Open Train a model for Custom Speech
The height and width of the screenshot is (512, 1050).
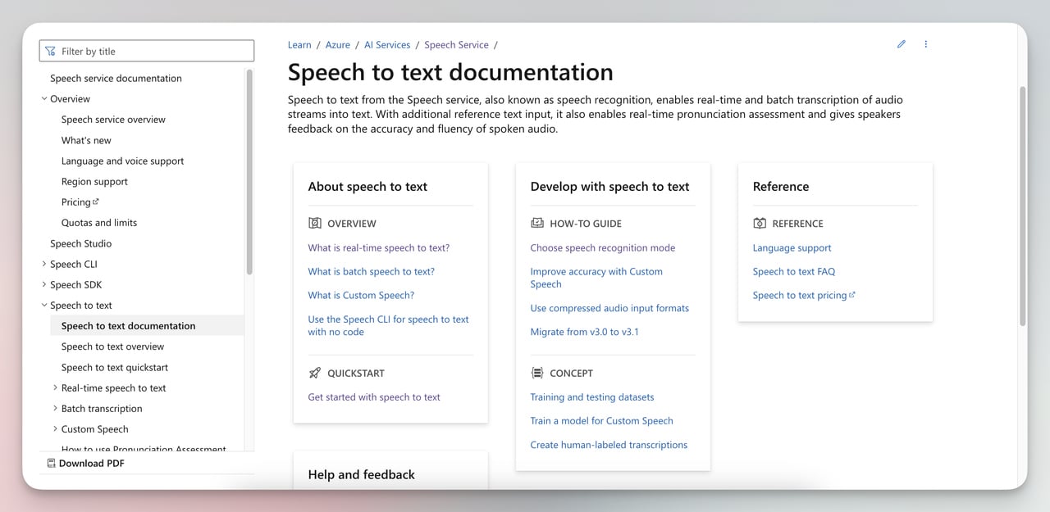(602, 421)
